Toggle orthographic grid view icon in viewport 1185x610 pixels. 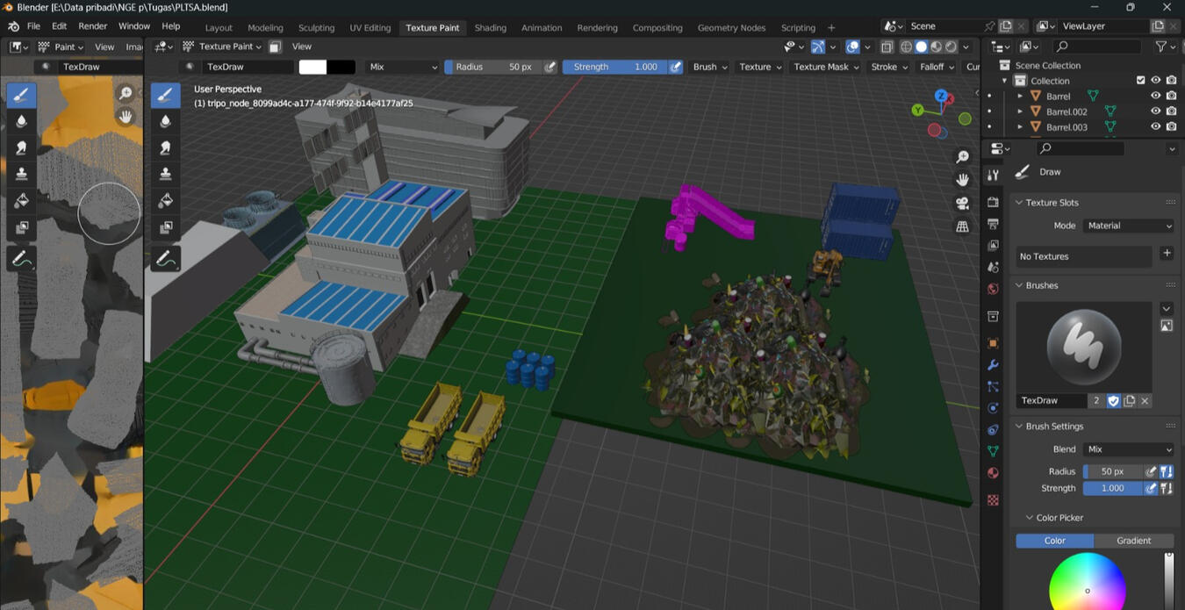click(963, 226)
